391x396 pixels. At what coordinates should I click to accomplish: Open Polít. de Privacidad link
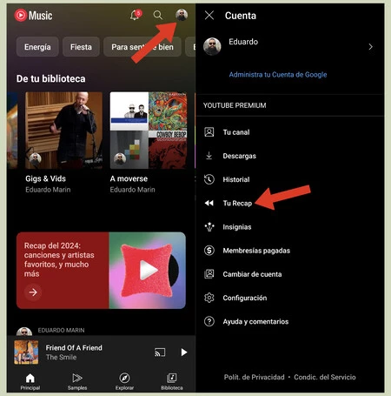click(x=254, y=377)
